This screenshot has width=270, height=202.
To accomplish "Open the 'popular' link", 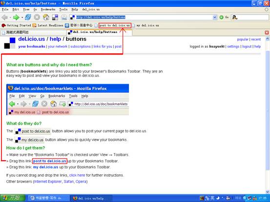I will [x=243, y=39].
